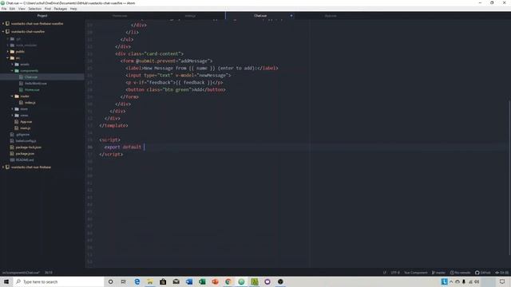511x287 pixels.
Task: Open package-lock.json in the tree
Action: 29,147
